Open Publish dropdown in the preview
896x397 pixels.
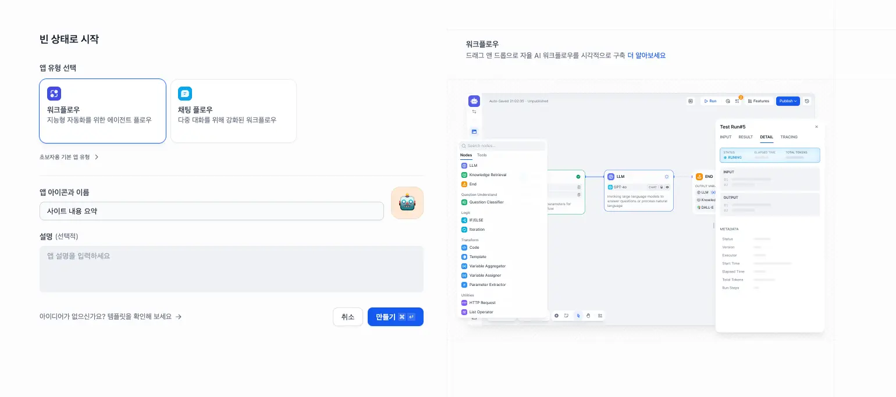click(x=788, y=101)
